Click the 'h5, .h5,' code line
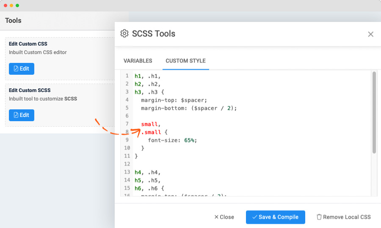This screenshot has width=381, height=228. point(147,180)
